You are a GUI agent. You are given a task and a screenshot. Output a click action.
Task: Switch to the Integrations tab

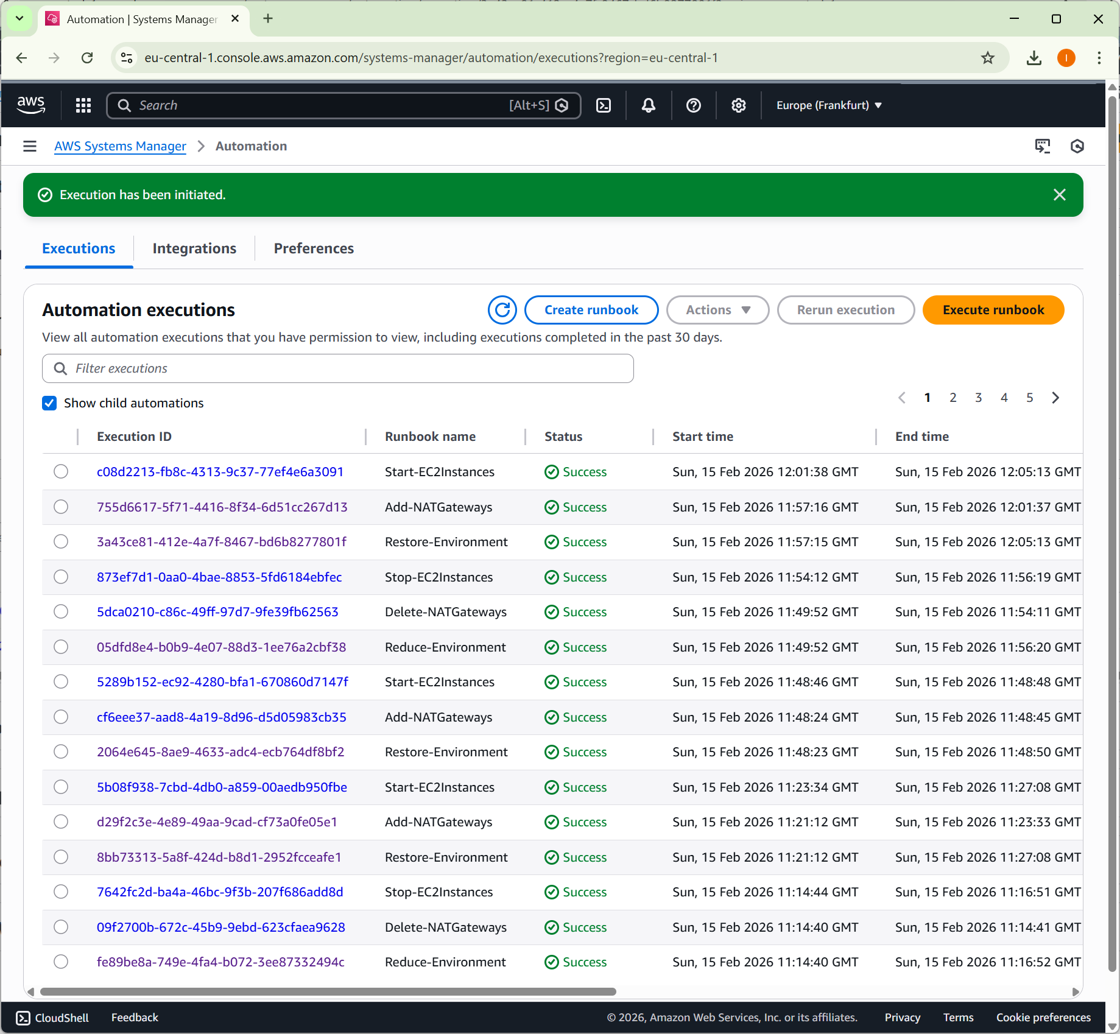pos(194,248)
